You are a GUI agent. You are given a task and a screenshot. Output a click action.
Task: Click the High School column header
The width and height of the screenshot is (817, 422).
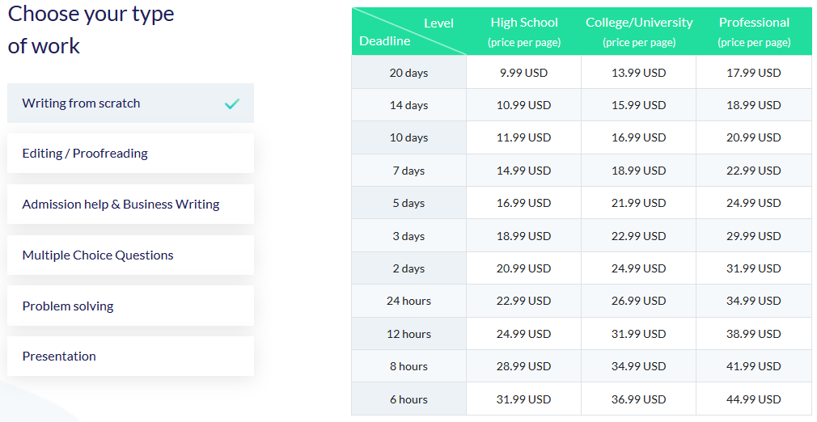coord(524,32)
